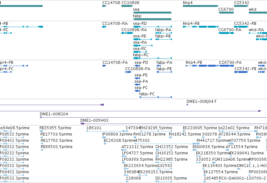Select the fabp-RC transcript label
This screenshot has height=183, width=267.
(141, 55)
